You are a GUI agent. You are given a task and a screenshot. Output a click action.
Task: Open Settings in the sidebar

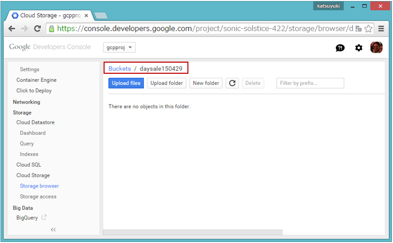click(30, 69)
